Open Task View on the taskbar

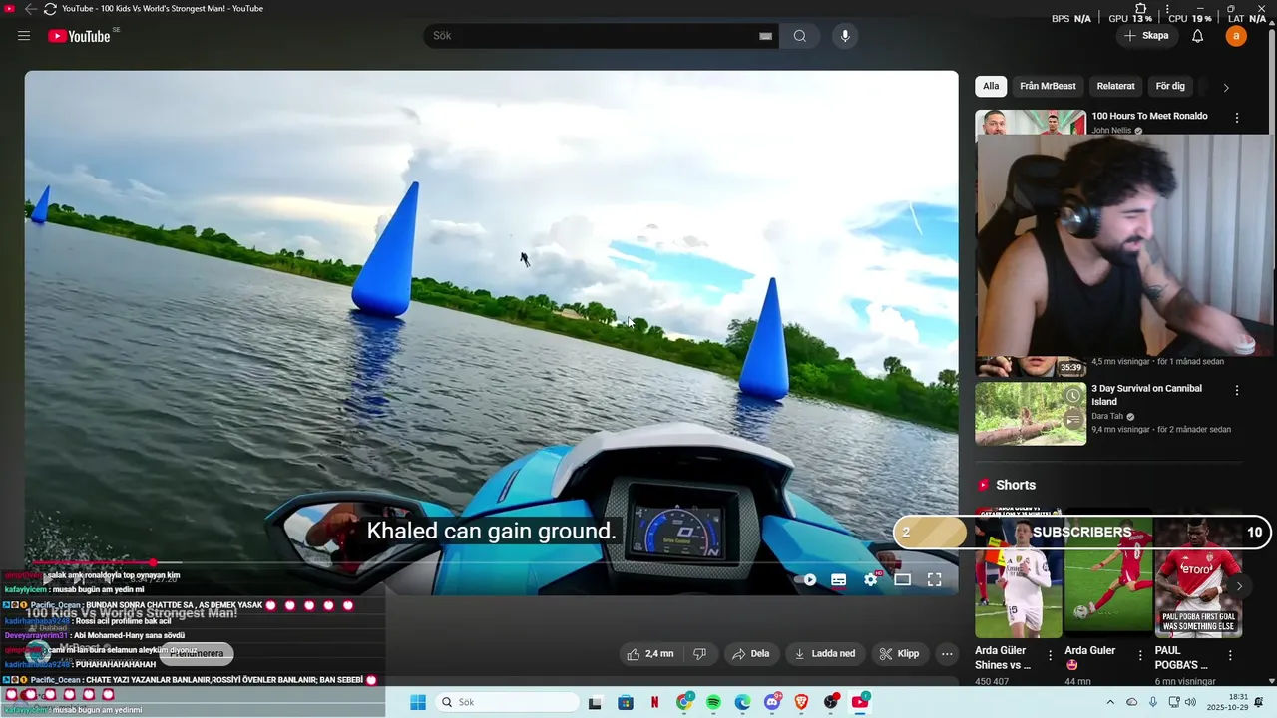pos(595,702)
